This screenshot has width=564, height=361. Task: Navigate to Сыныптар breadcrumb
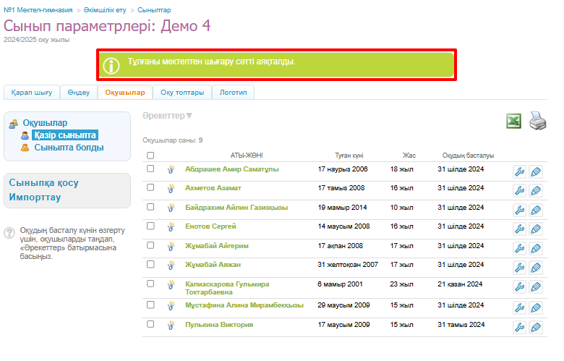pyautogui.click(x=154, y=12)
